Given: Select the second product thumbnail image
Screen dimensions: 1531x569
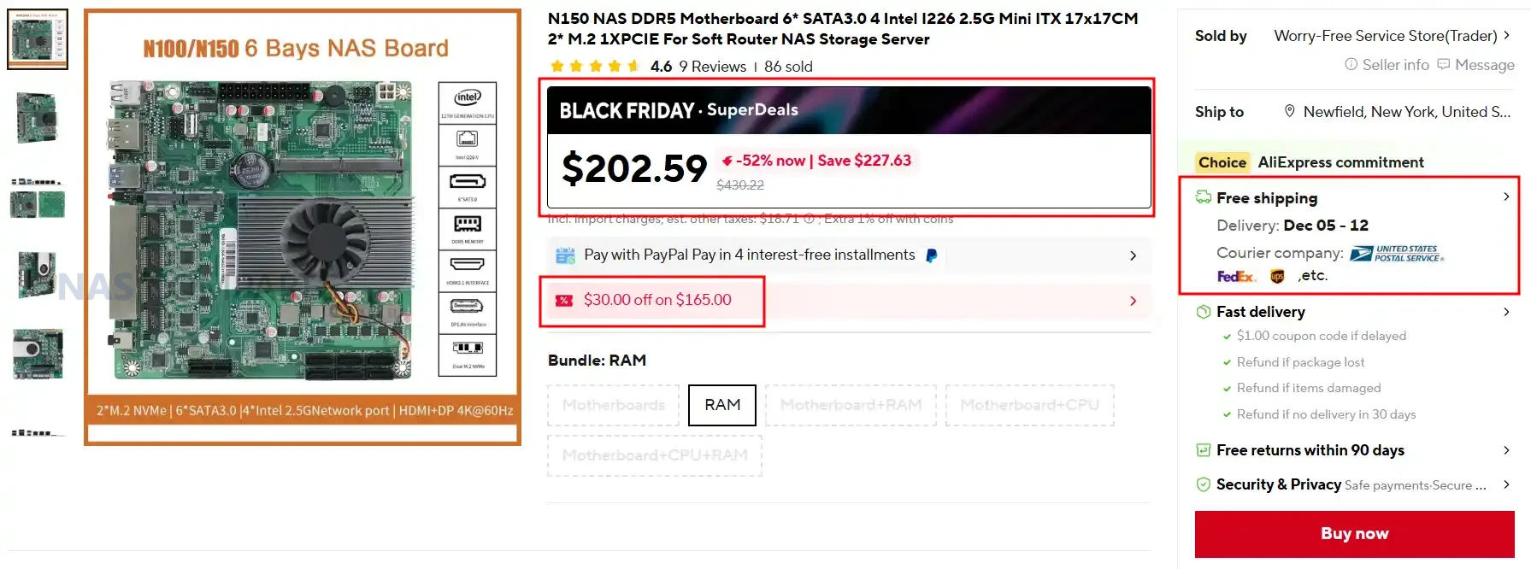Looking at the screenshot, I should 37,118.
